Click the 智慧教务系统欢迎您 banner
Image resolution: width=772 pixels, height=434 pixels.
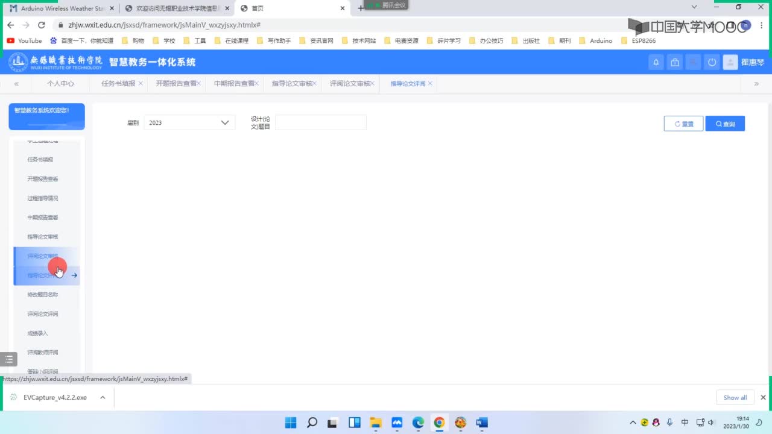(46, 116)
